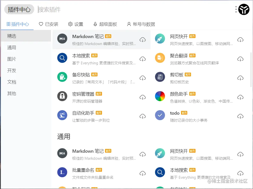
Task: Open the uTools avatar logo
Action: 244,9
